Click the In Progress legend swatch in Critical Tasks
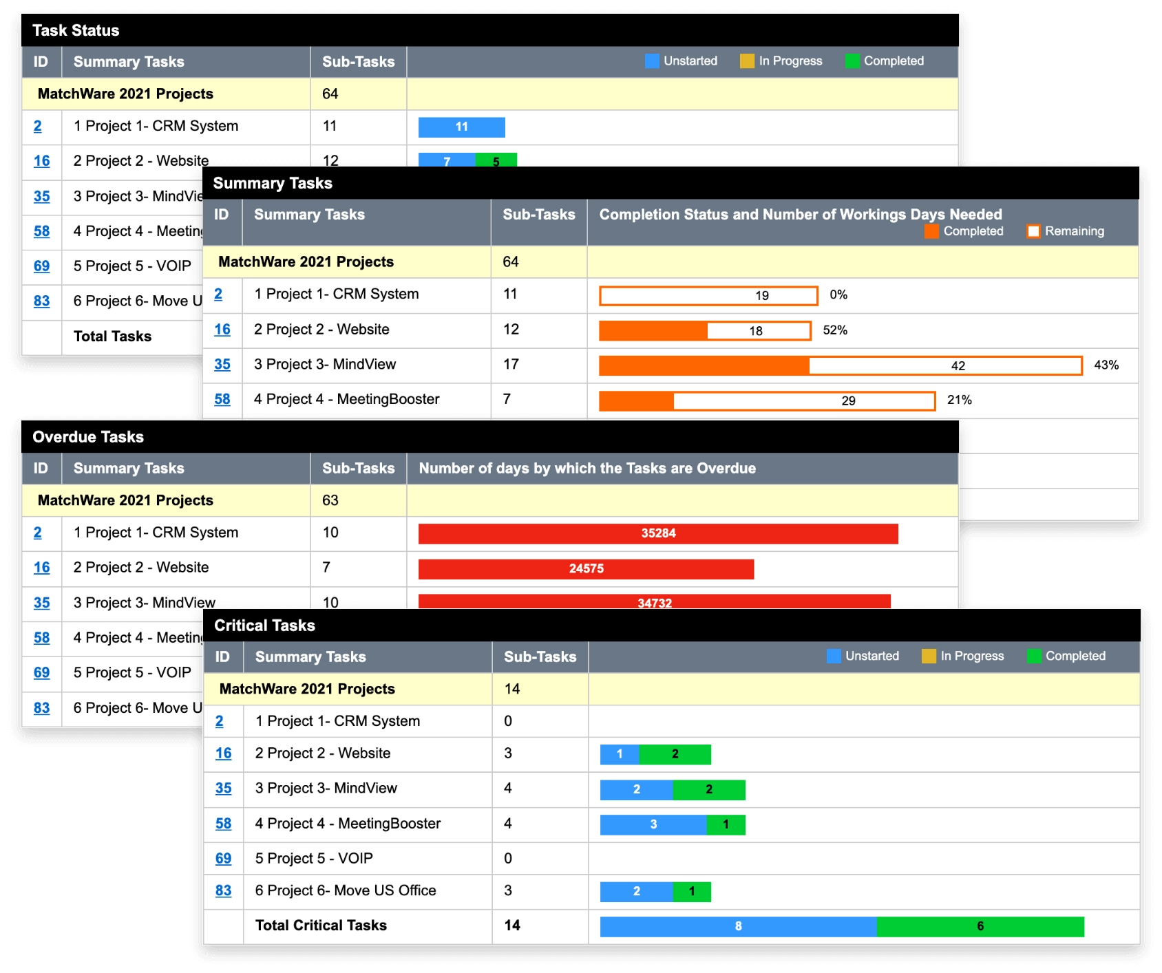 point(929,656)
